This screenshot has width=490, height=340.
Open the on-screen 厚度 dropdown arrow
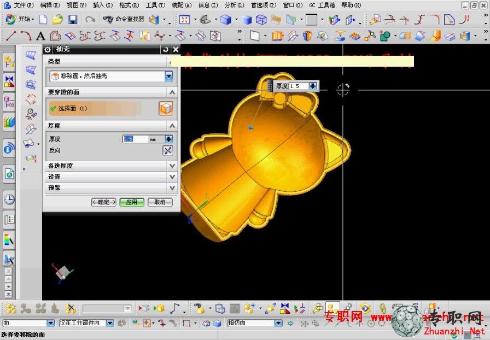(x=312, y=86)
